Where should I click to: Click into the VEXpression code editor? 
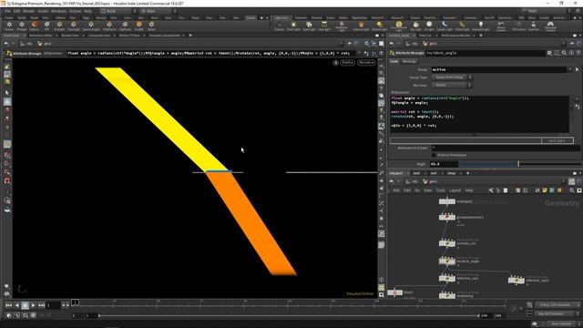click(480, 114)
